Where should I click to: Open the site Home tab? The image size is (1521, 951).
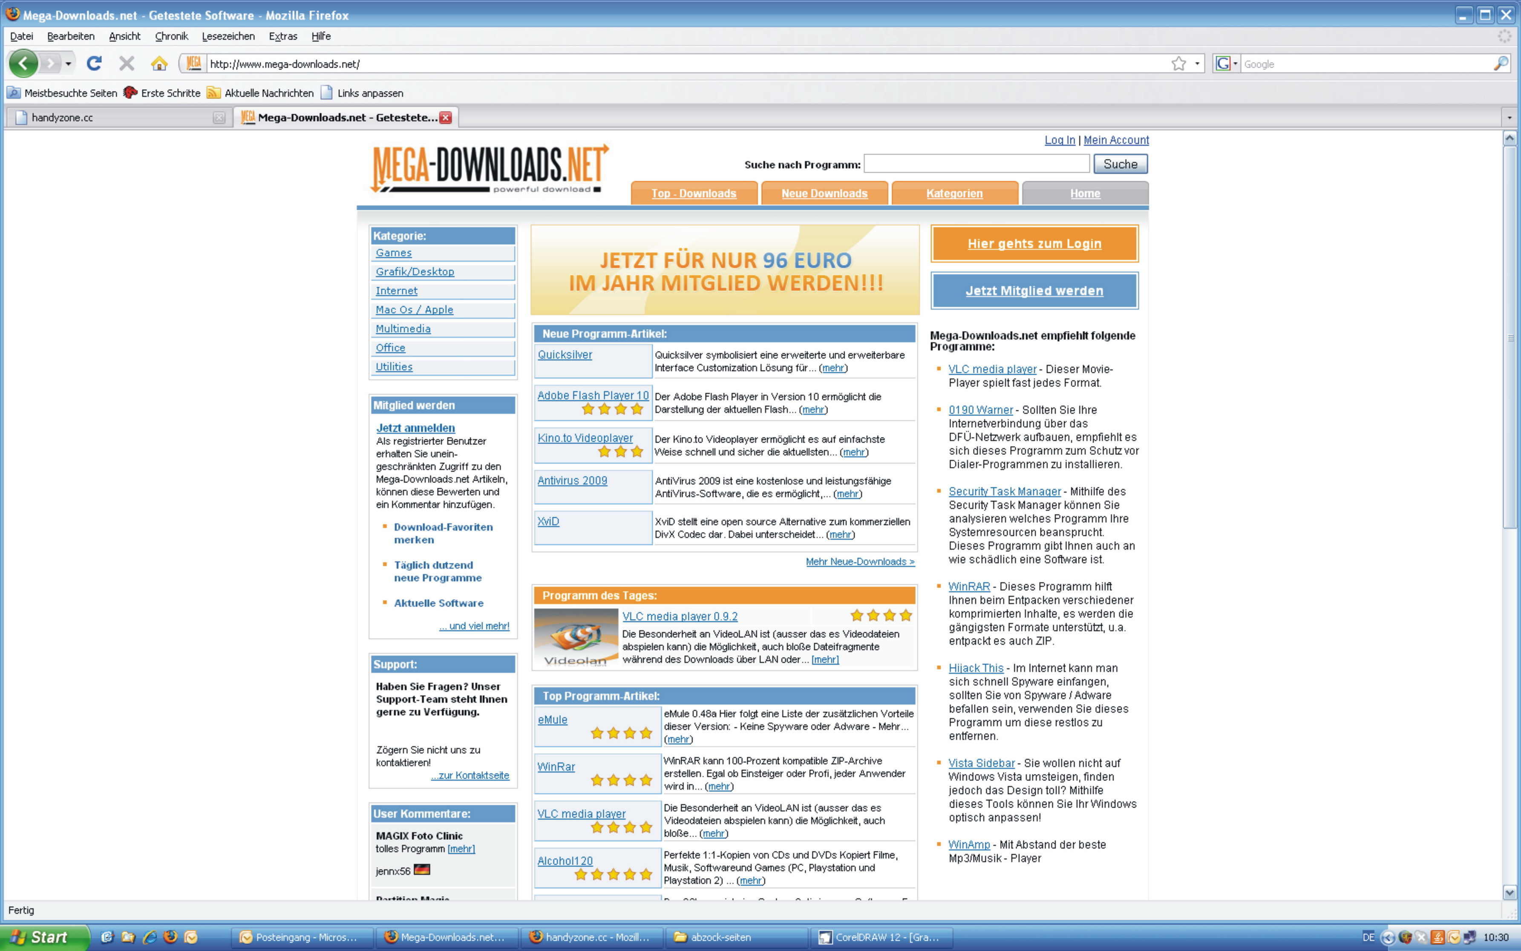1086,193
